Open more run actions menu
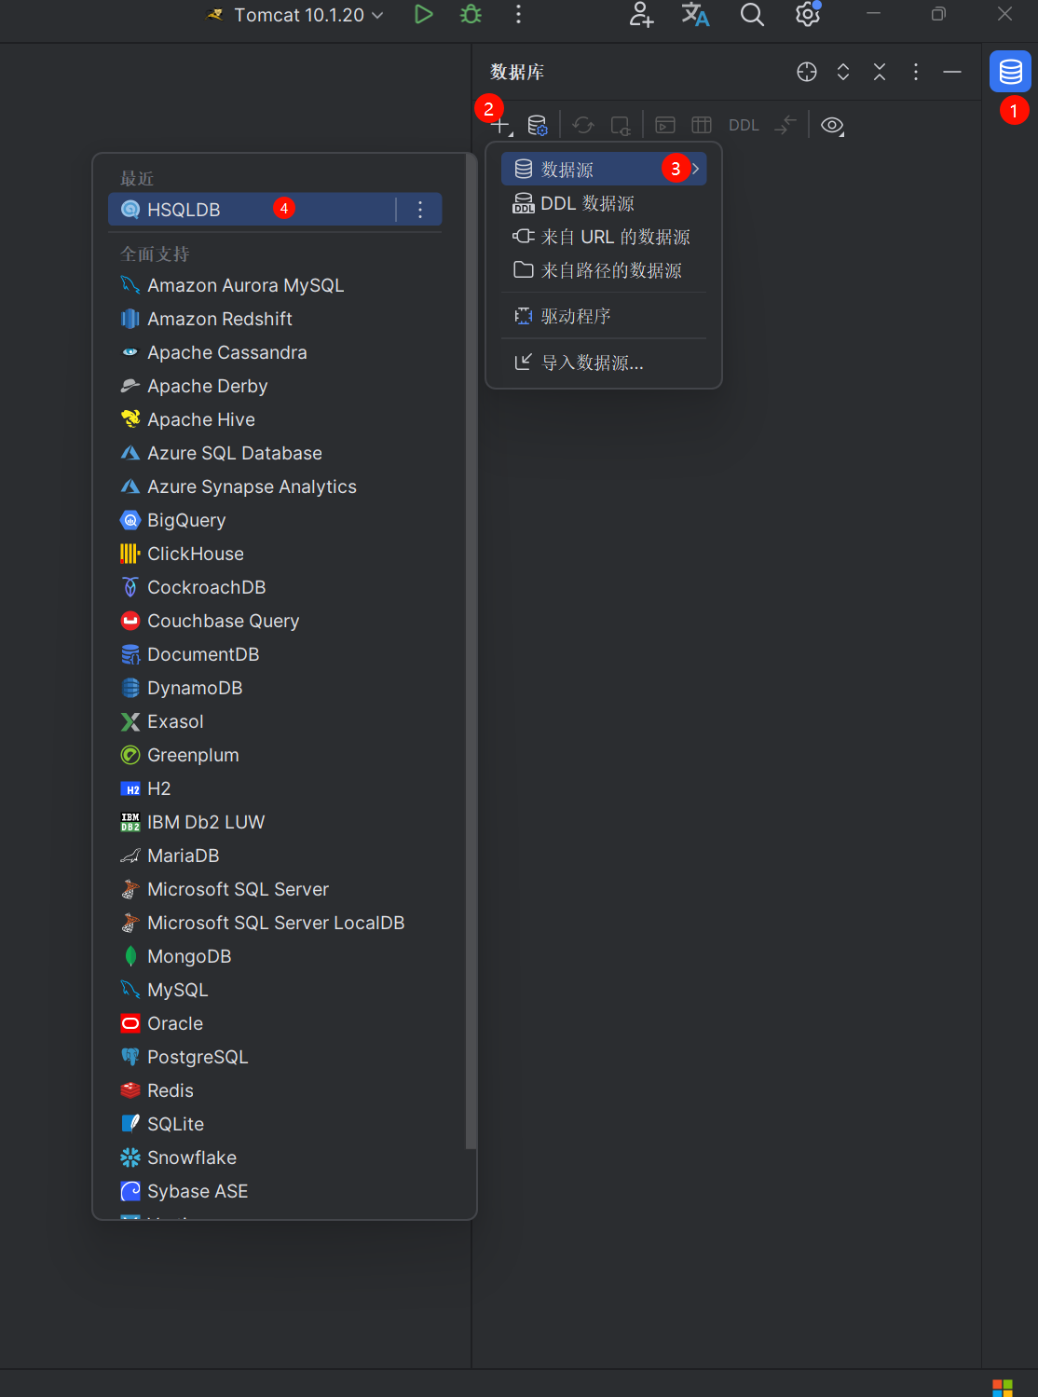This screenshot has width=1038, height=1397. (518, 14)
